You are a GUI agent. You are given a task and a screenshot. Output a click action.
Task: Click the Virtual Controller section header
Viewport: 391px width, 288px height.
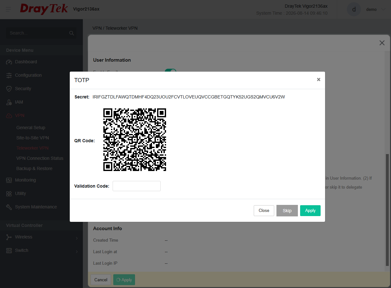(x=24, y=225)
